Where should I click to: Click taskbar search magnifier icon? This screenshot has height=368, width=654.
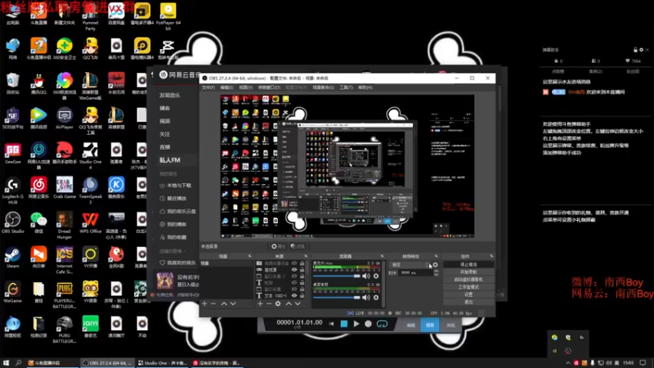coord(18,363)
